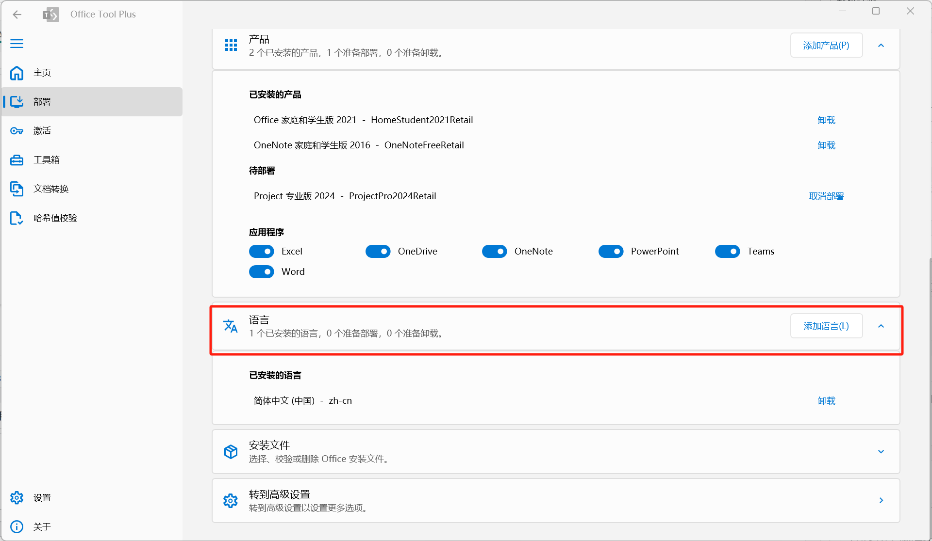Click the 添加产品(P) button
Screen dimensions: 932x541
(826, 46)
